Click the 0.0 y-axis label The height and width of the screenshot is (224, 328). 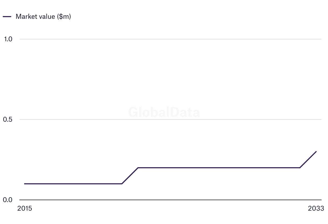point(8,200)
